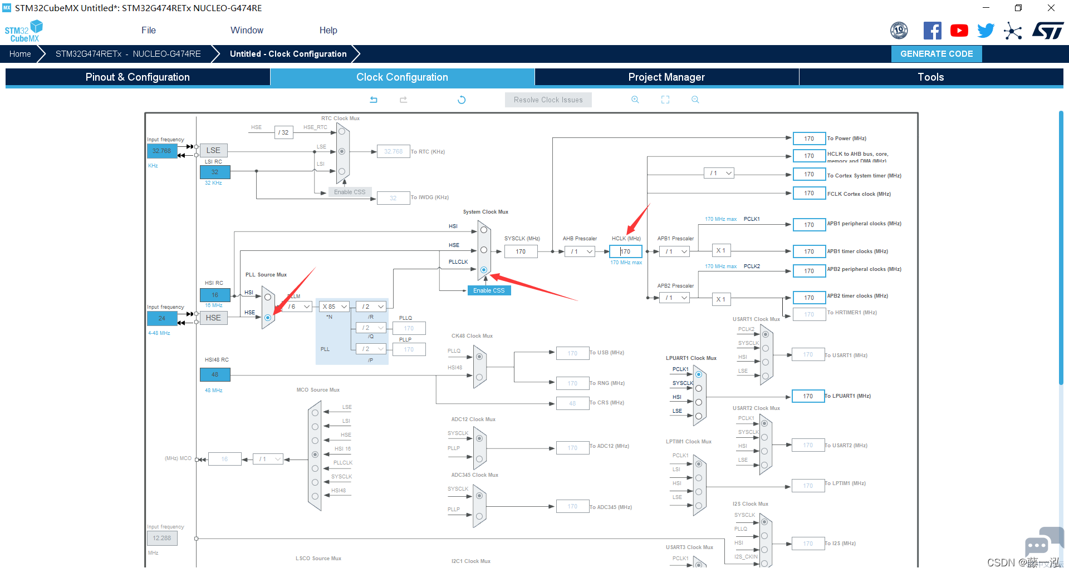Viewport: 1069px width, 573px height.
Task: Click the GENERATE CODE button
Action: [936, 54]
